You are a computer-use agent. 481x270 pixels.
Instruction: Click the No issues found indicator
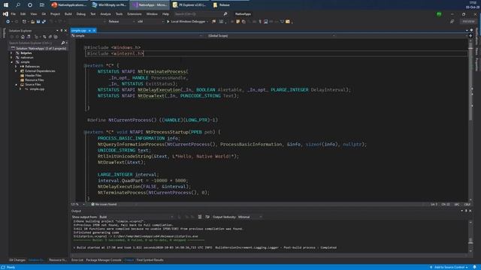104,204
